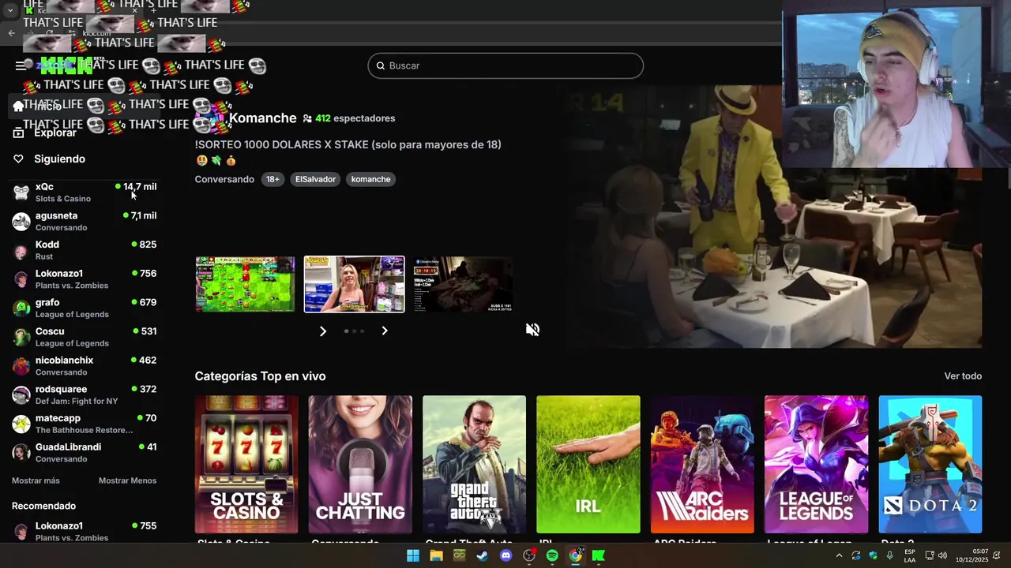Viewport: 1011px width, 568px height.
Task: Open File Explorer from taskbar
Action: coord(436,555)
